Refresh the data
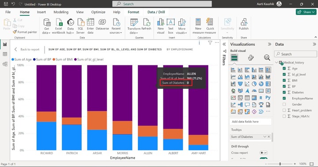Viewport: 318px width, 167px height. click(x=147, y=24)
